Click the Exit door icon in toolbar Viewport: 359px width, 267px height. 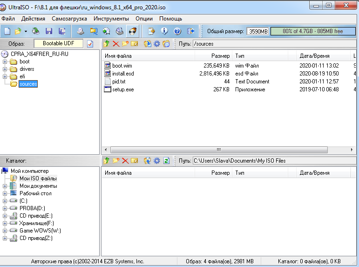pyautogui.click(x=190, y=31)
